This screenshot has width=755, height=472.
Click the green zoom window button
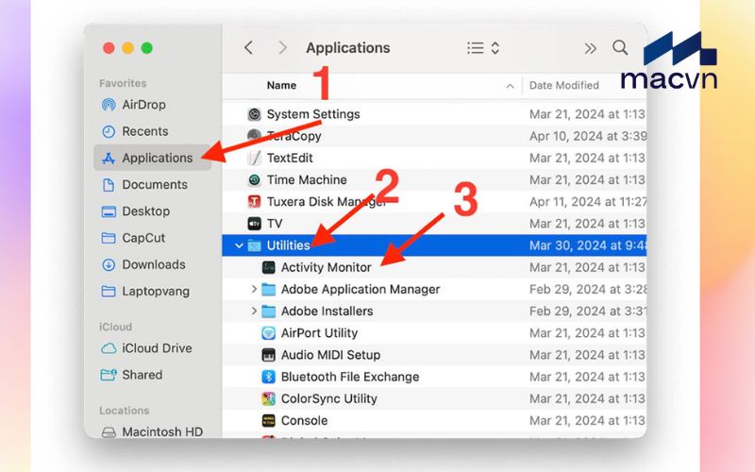click(147, 48)
